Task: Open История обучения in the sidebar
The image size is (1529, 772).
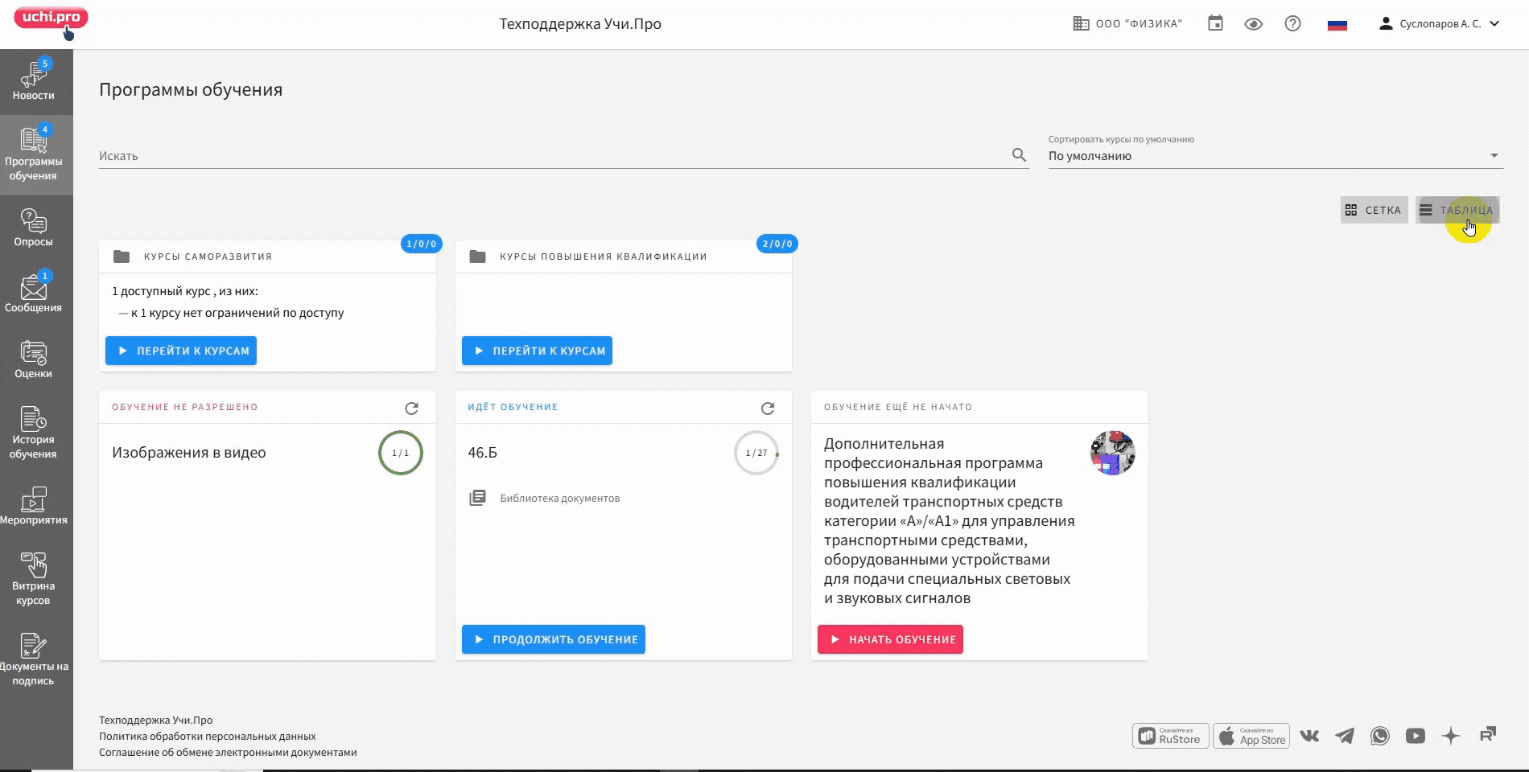Action: coord(34,433)
